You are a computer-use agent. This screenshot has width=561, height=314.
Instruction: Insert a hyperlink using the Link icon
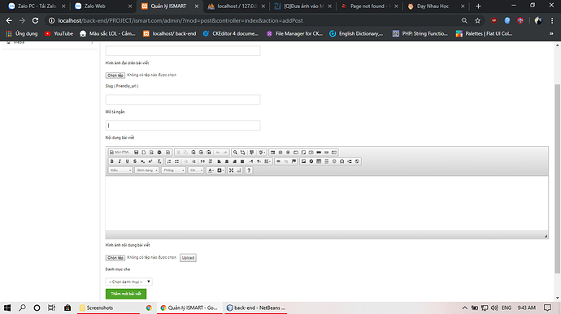[x=278, y=161]
